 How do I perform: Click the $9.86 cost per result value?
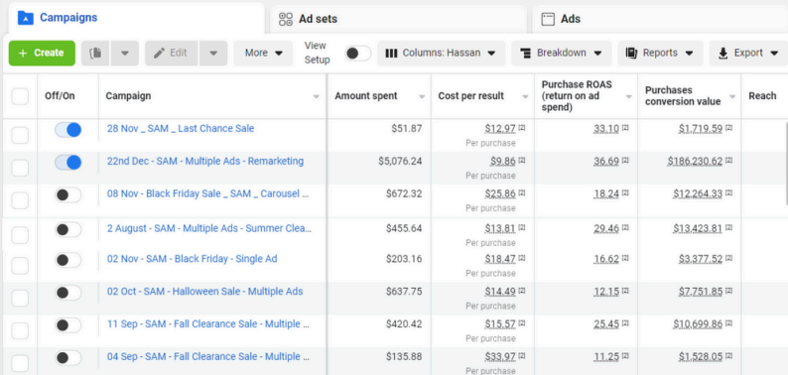pos(503,161)
